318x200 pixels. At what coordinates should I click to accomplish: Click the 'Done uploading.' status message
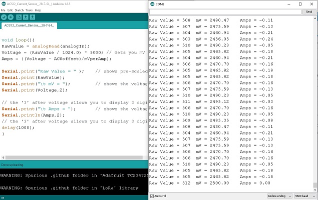pyautogui.click(x=13, y=165)
